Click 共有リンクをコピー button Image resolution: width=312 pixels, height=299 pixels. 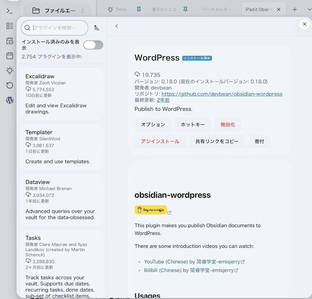click(217, 141)
